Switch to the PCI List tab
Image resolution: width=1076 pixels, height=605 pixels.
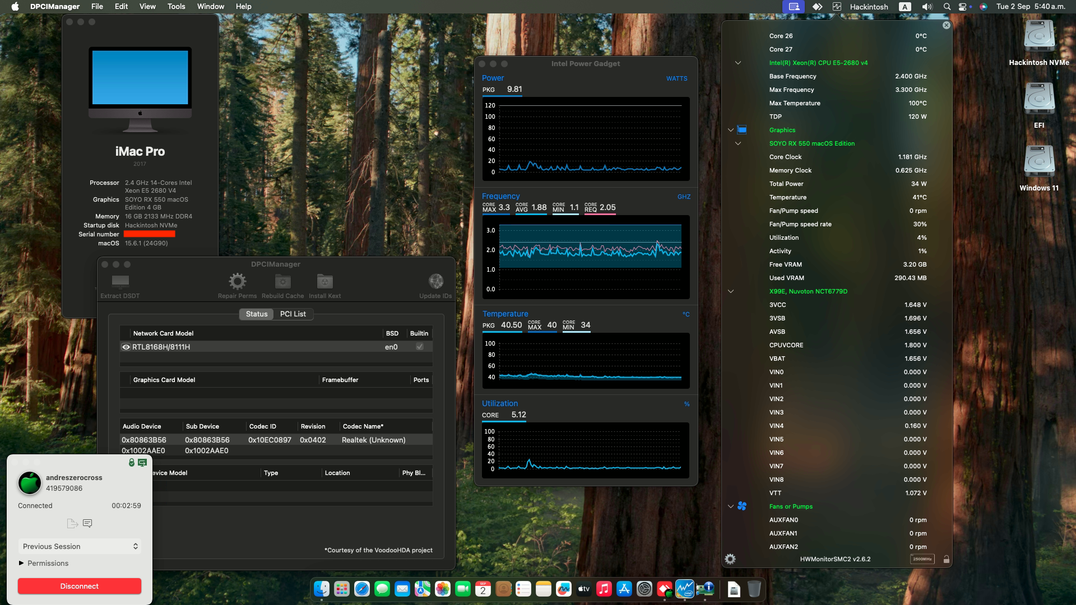tap(293, 314)
